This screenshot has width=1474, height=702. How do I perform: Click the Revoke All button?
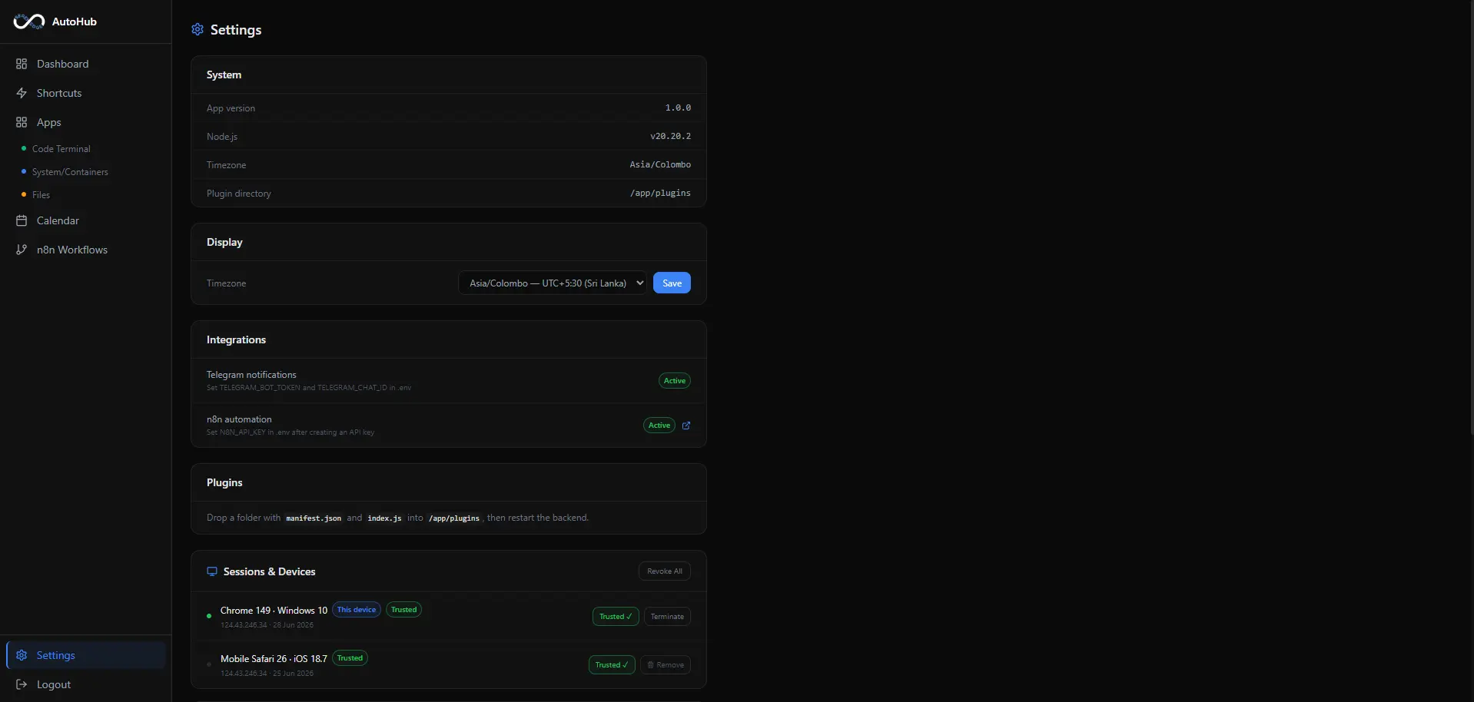pyautogui.click(x=665, y=571)
